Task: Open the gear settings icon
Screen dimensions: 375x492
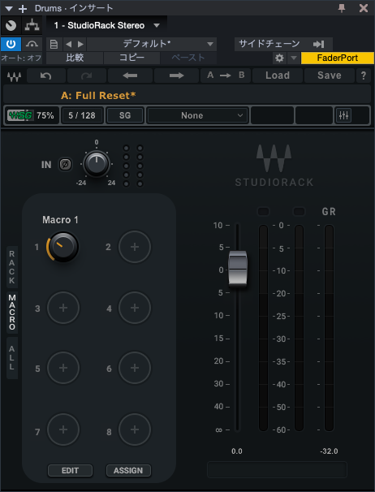Action: point(279,58)
